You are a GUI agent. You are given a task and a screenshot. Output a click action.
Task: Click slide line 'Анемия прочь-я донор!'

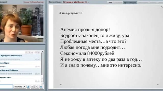(x=85, y=30)
